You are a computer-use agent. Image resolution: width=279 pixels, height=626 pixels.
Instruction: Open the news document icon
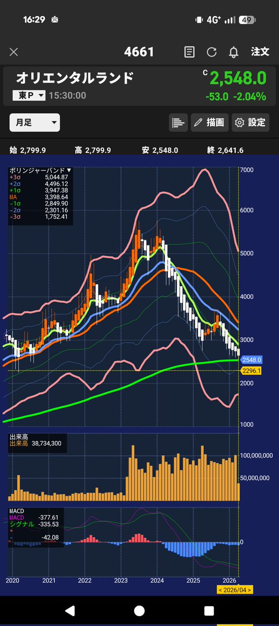point(190,52)
